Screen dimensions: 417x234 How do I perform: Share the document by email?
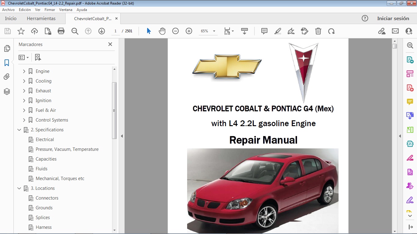[x=395, y=31]
